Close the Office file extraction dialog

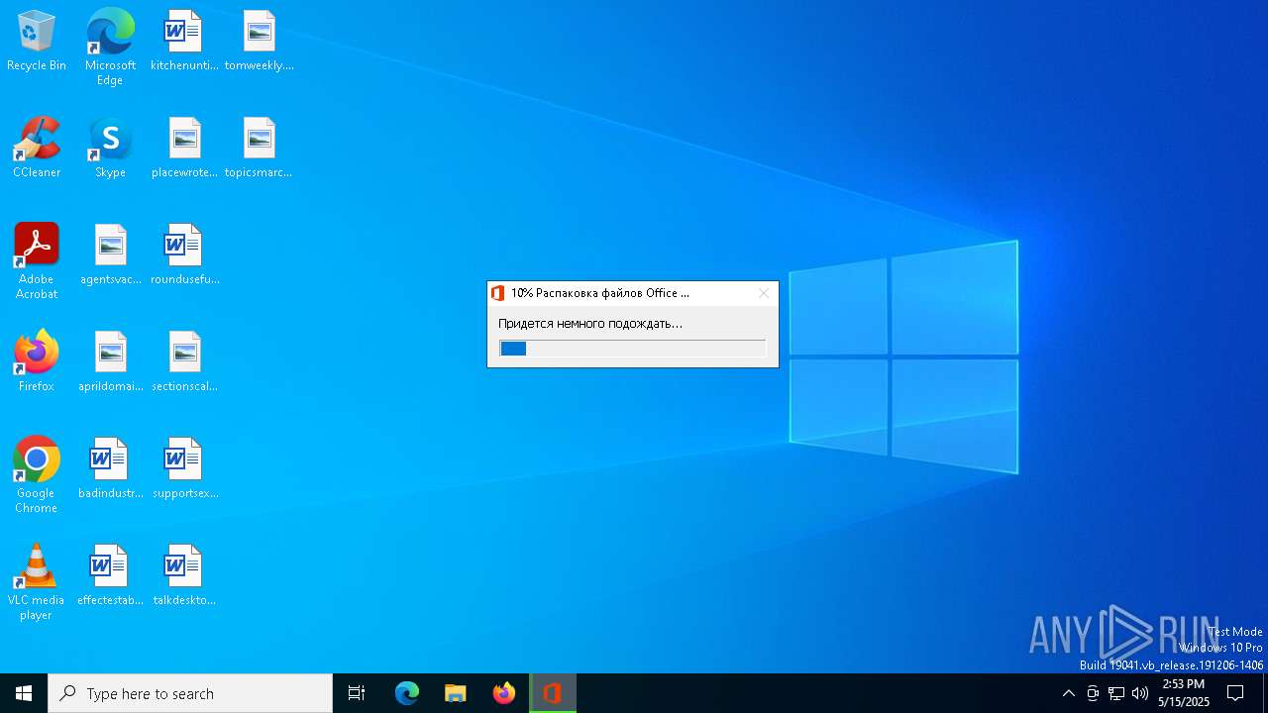click(x=763, y=293)
